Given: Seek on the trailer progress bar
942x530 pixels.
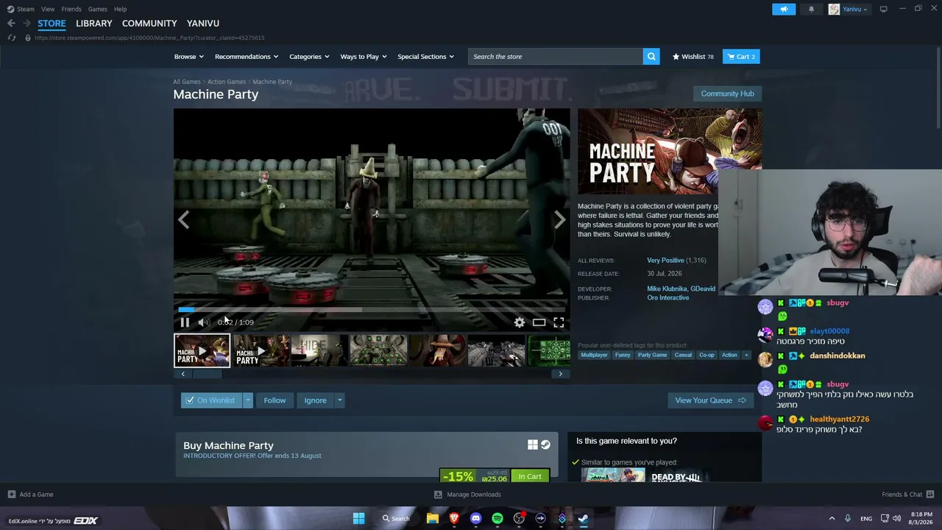Looking at the screenshot, I should tap(372, 310).
